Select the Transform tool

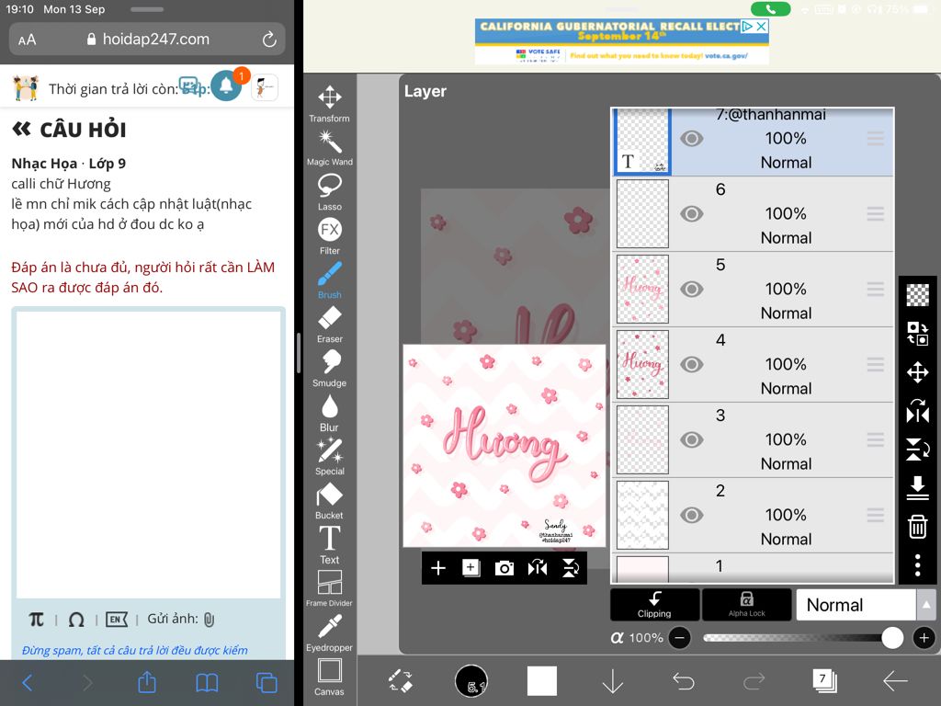330,103
